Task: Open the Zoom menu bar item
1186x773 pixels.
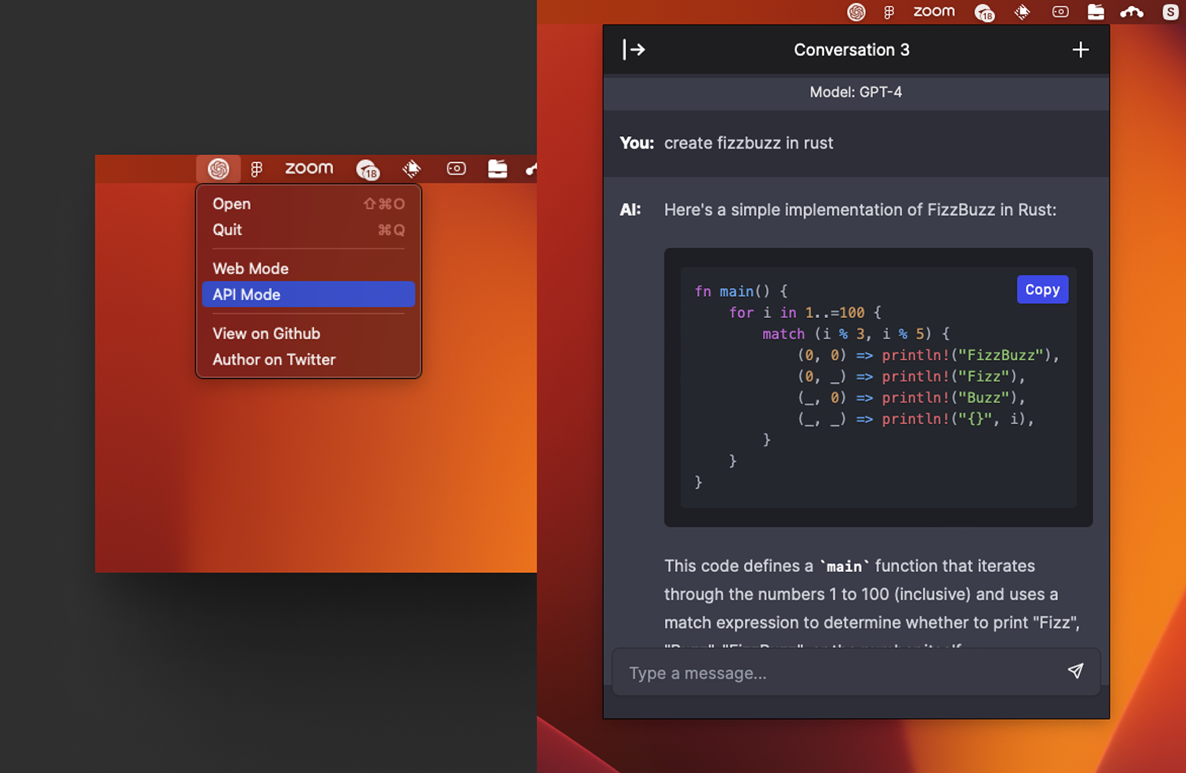Action: coord(934,12)
